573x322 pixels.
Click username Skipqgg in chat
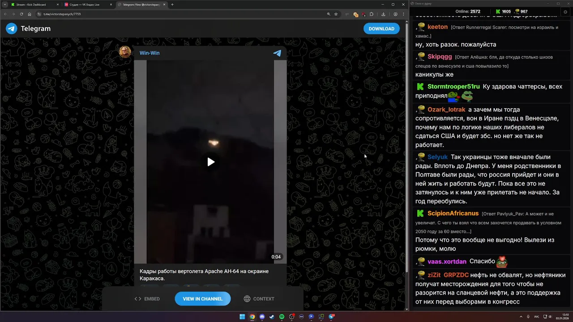(x=440, y=57)
